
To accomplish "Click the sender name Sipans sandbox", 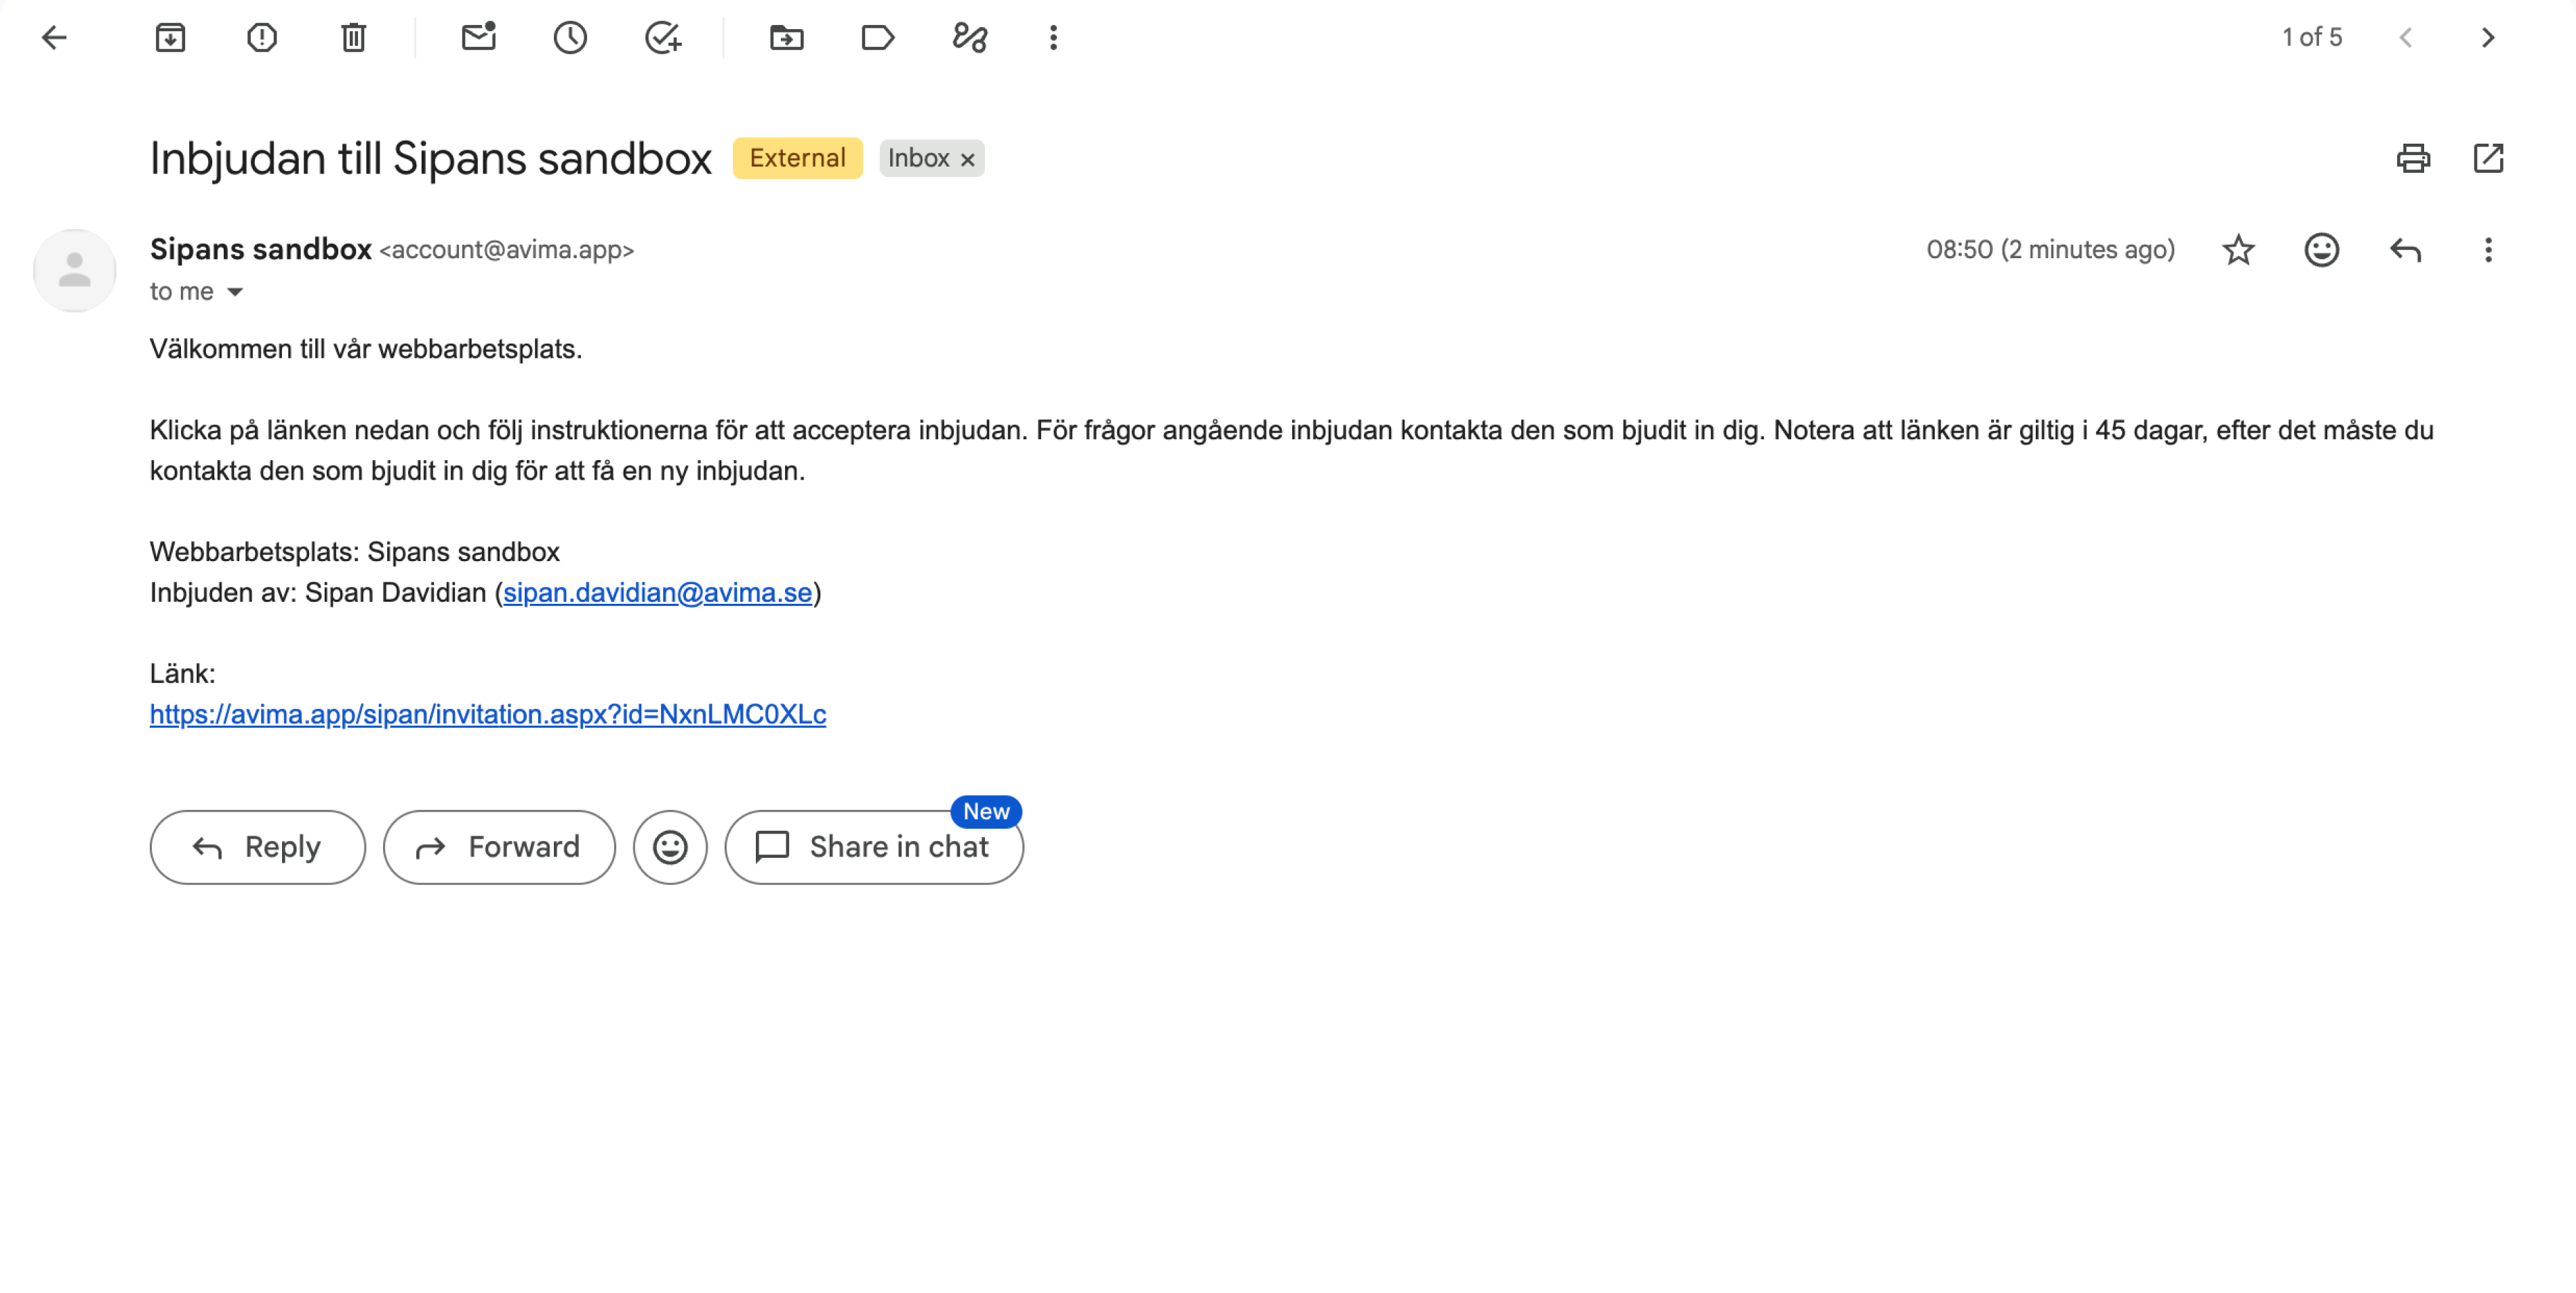I will [x=260, y=249].
